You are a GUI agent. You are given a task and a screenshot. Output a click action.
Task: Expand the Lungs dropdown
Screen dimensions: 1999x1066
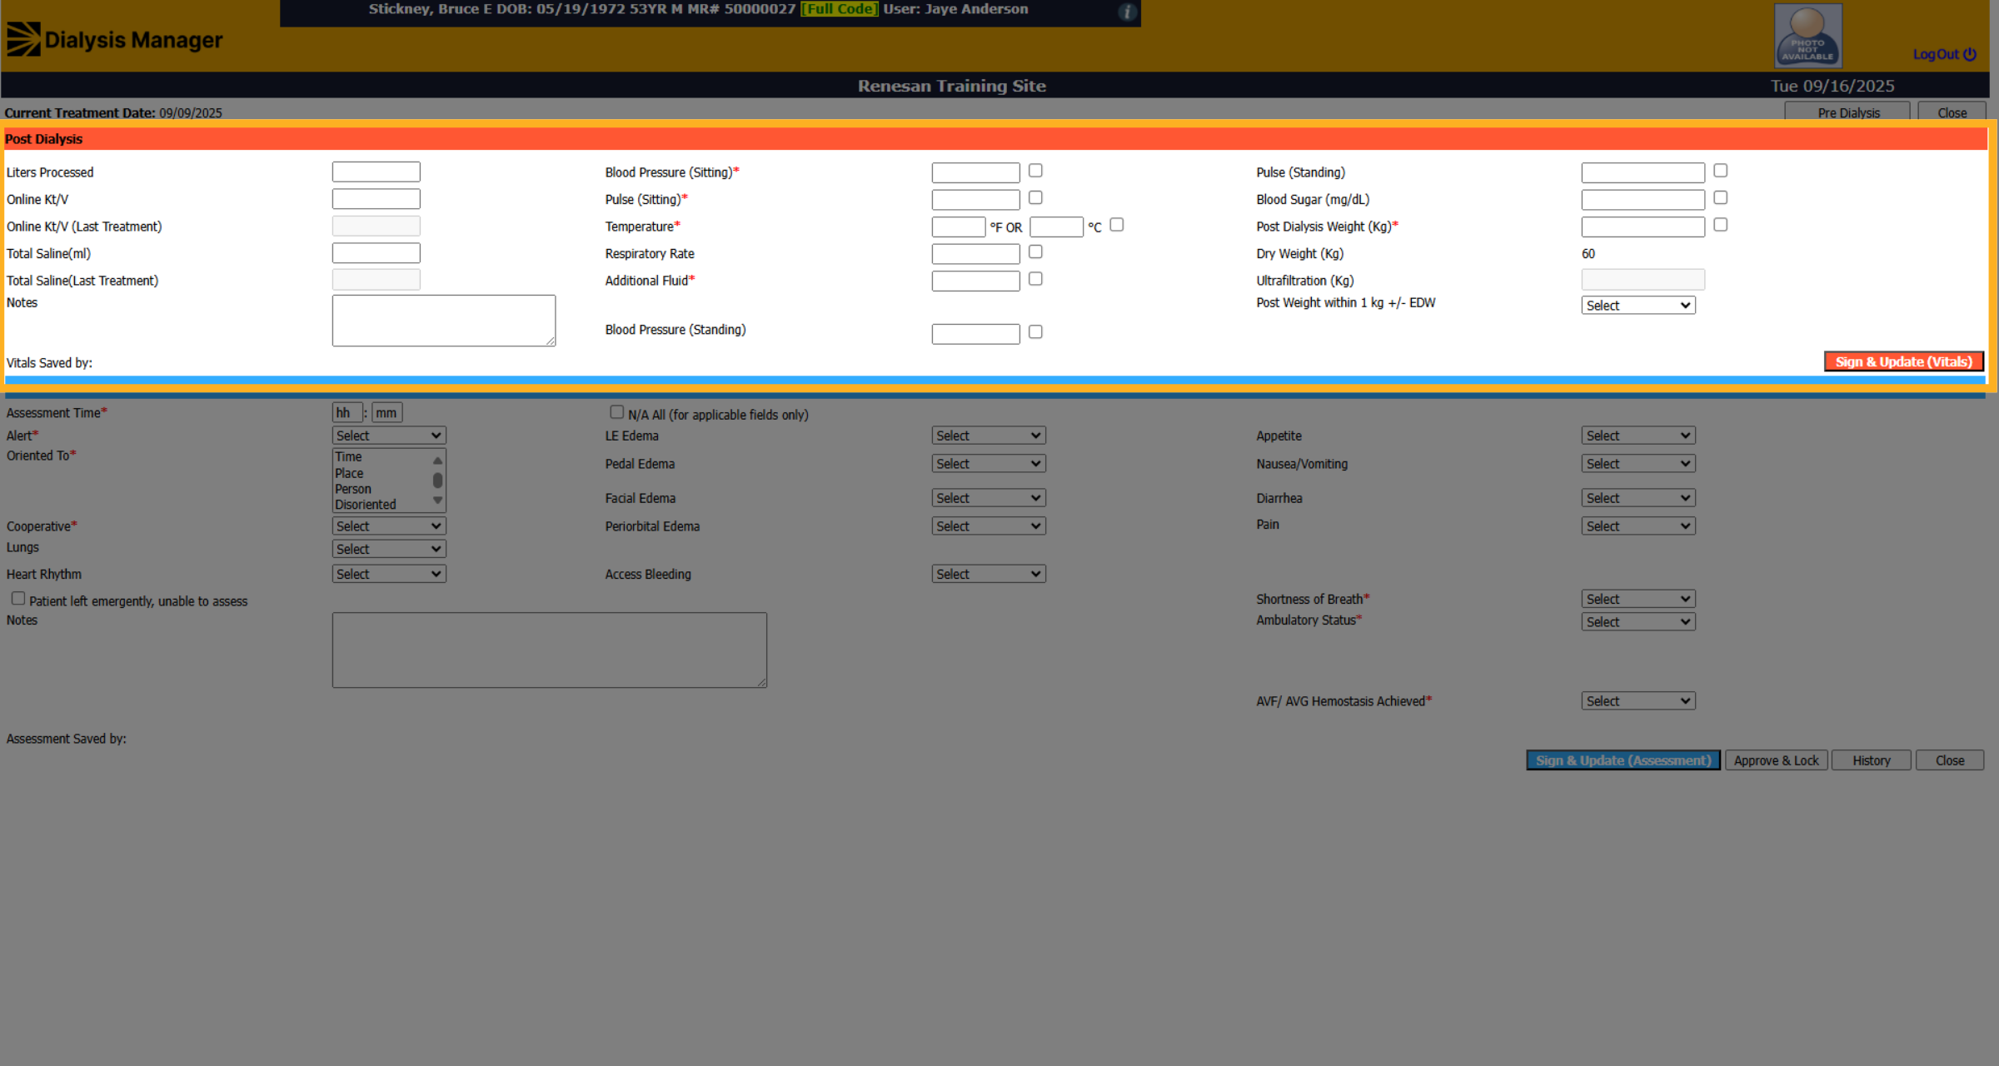(x=389, y=549)
